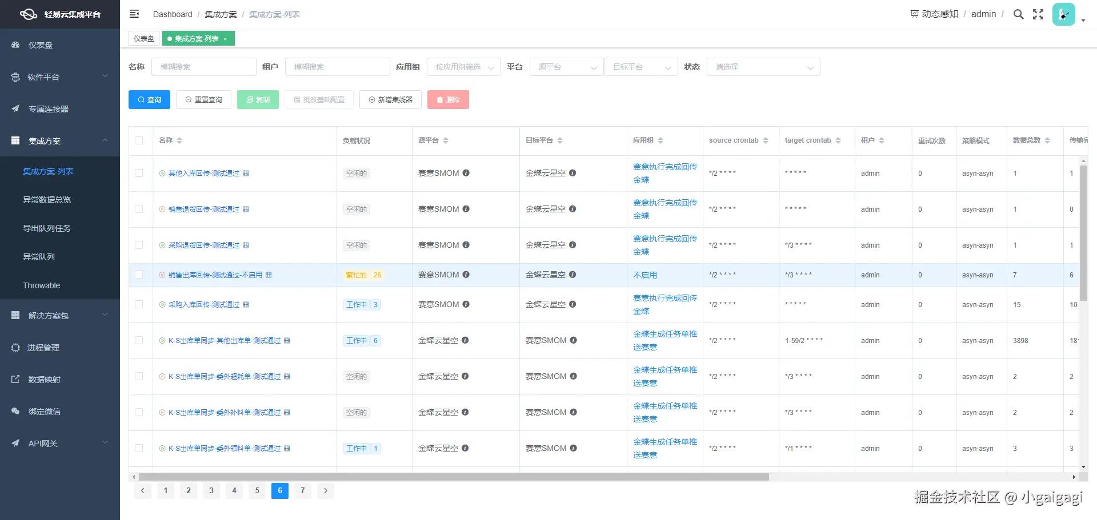Tick the checkbox for 其他入库回传-测试通过 row
This screenshot has width=1097, height=520.
(x=140, y=173)
